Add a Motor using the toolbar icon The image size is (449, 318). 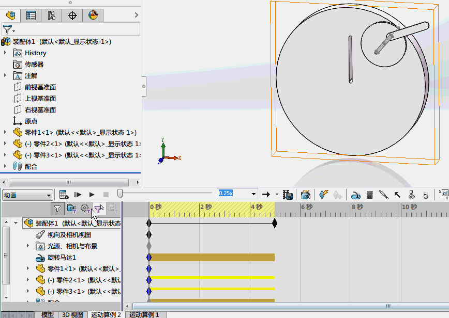click(x=356, y=196)
